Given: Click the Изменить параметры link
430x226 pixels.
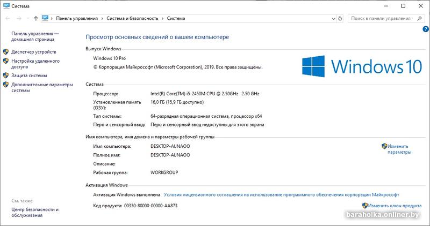Looking at the screenshot, I should [399, 149].
